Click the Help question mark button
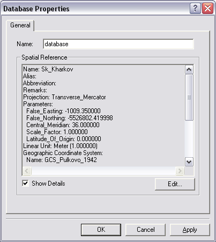The image size is (216, 242). click(x=195, y=9)
